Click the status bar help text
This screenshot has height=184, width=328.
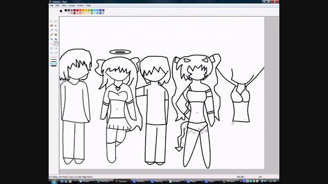pos(71,177)
